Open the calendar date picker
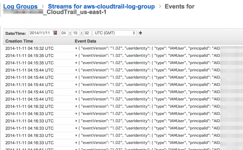This screenshot has height=150, width=243. tap(55, 33)
